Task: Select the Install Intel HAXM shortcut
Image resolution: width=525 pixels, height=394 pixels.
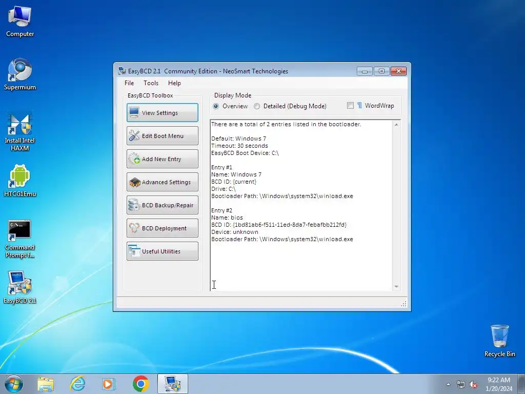Action: (x=20, y=132)
